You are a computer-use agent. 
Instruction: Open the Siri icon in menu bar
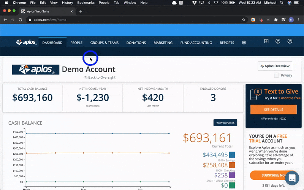(x=289, y=3)
